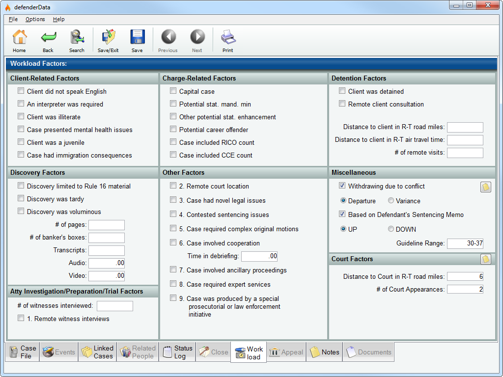Open the Case File tab
The width and height of the screenshot is (503, 377).
23,351
